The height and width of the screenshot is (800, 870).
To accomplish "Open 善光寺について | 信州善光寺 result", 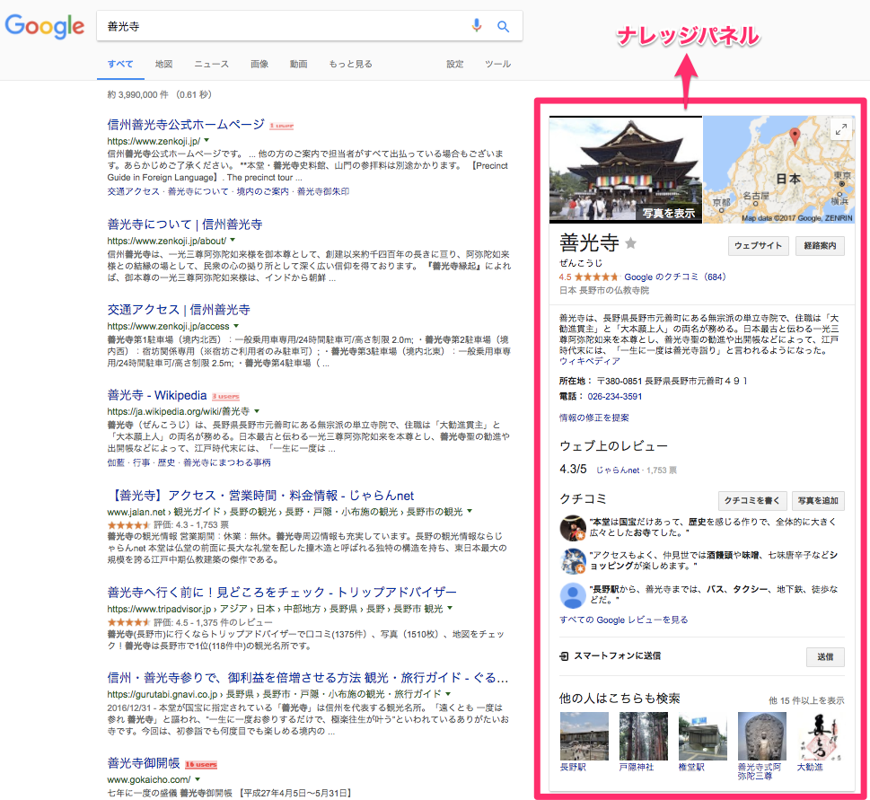I will (x=185, y=224).
